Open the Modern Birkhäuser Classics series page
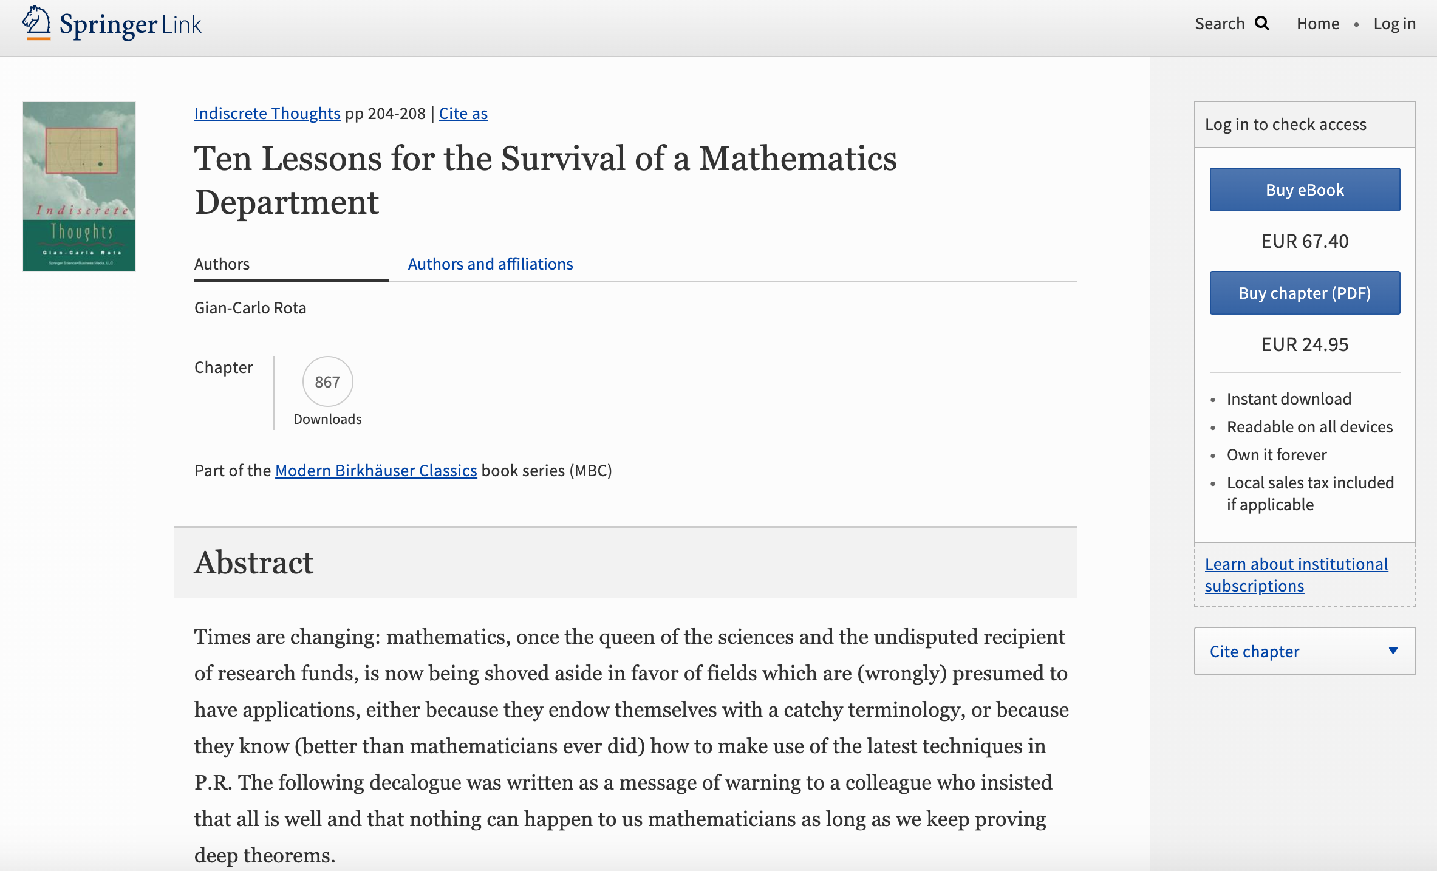This screenshot has height=871, width=1437. [x=376, y=470]
